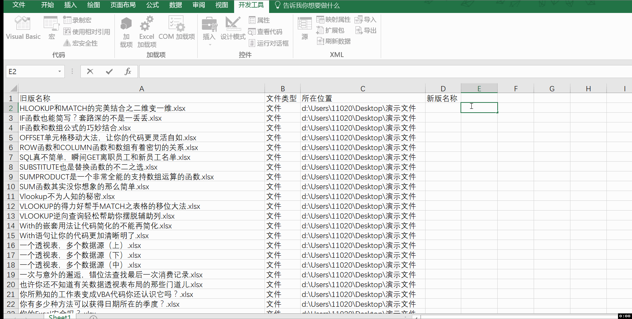Click the fx Insert Function button
This screenshot has height=319, width=632.
127,71
